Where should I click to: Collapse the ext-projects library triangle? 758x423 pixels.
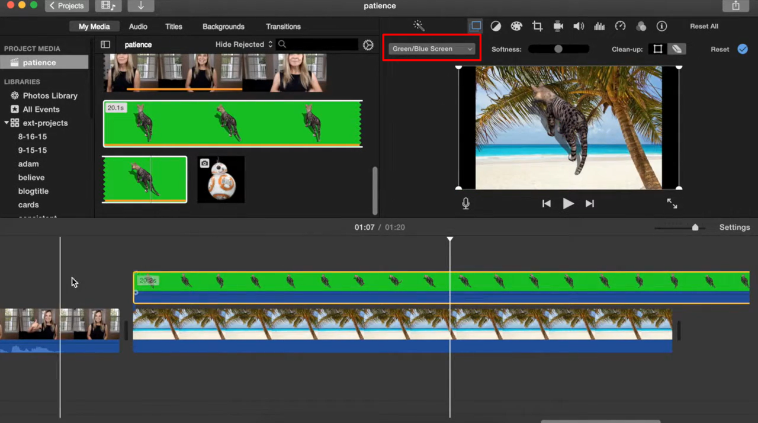point(7,123)
